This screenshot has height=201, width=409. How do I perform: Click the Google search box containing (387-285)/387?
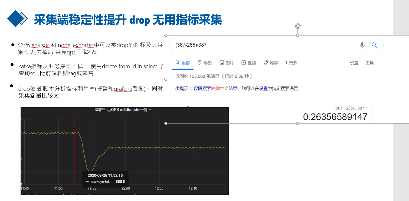(276, 45)
